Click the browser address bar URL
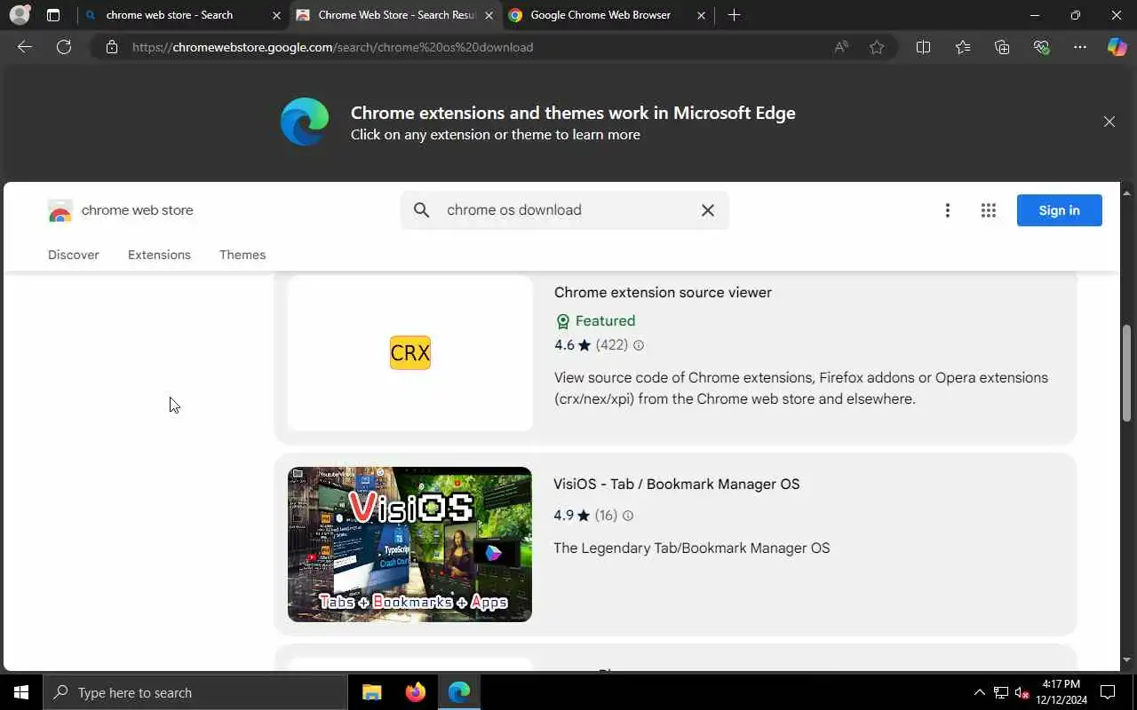This screenshot has width=1137, height=710. [x=332, y=47]
